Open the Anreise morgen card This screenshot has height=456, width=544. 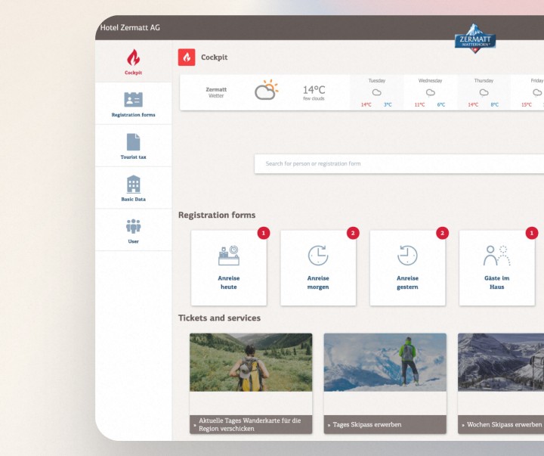click(318, 268)
